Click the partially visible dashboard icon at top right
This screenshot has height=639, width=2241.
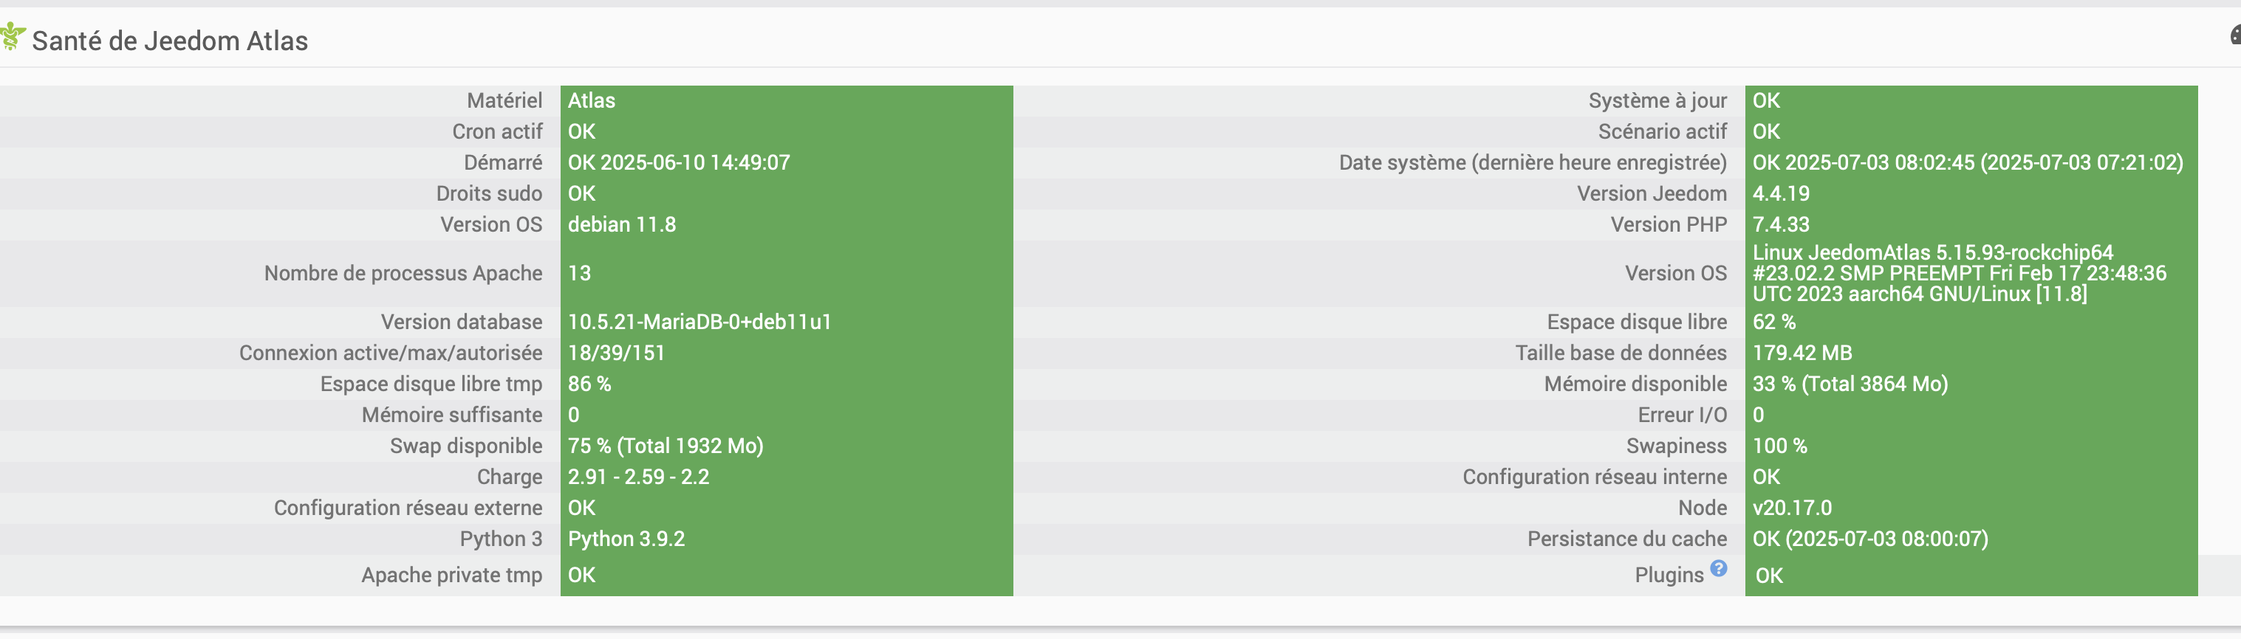point(2235,35)
